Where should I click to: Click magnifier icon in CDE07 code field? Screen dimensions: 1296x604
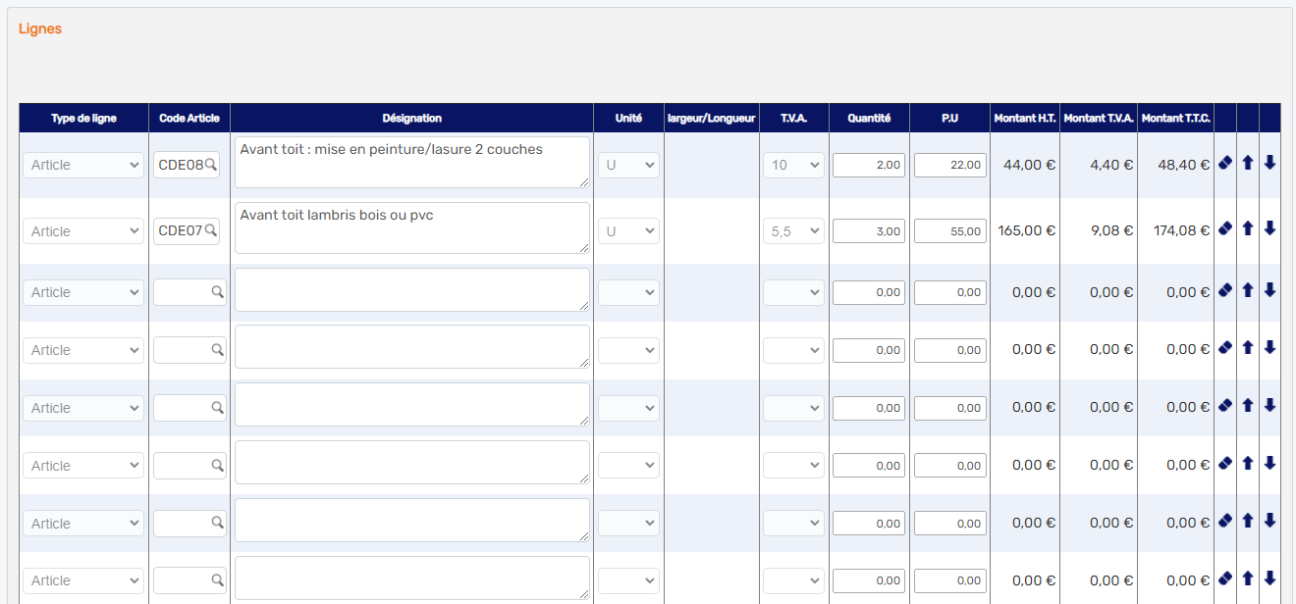[x=210, y=231]
